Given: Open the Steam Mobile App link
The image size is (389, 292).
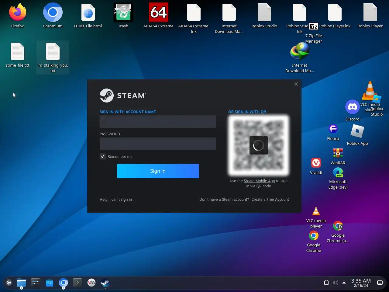Looking at the screenshot, I should point(259,181).
